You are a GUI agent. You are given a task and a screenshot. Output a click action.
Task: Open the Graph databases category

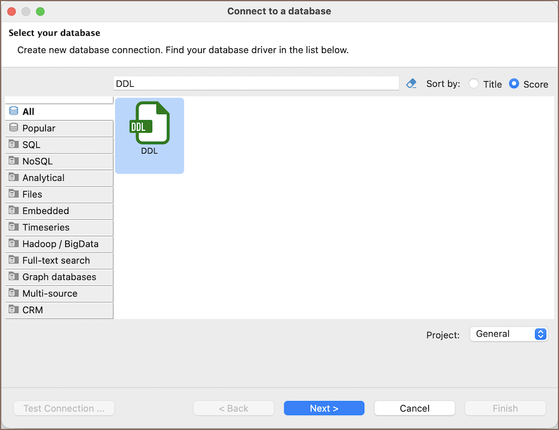pos(60,277)
